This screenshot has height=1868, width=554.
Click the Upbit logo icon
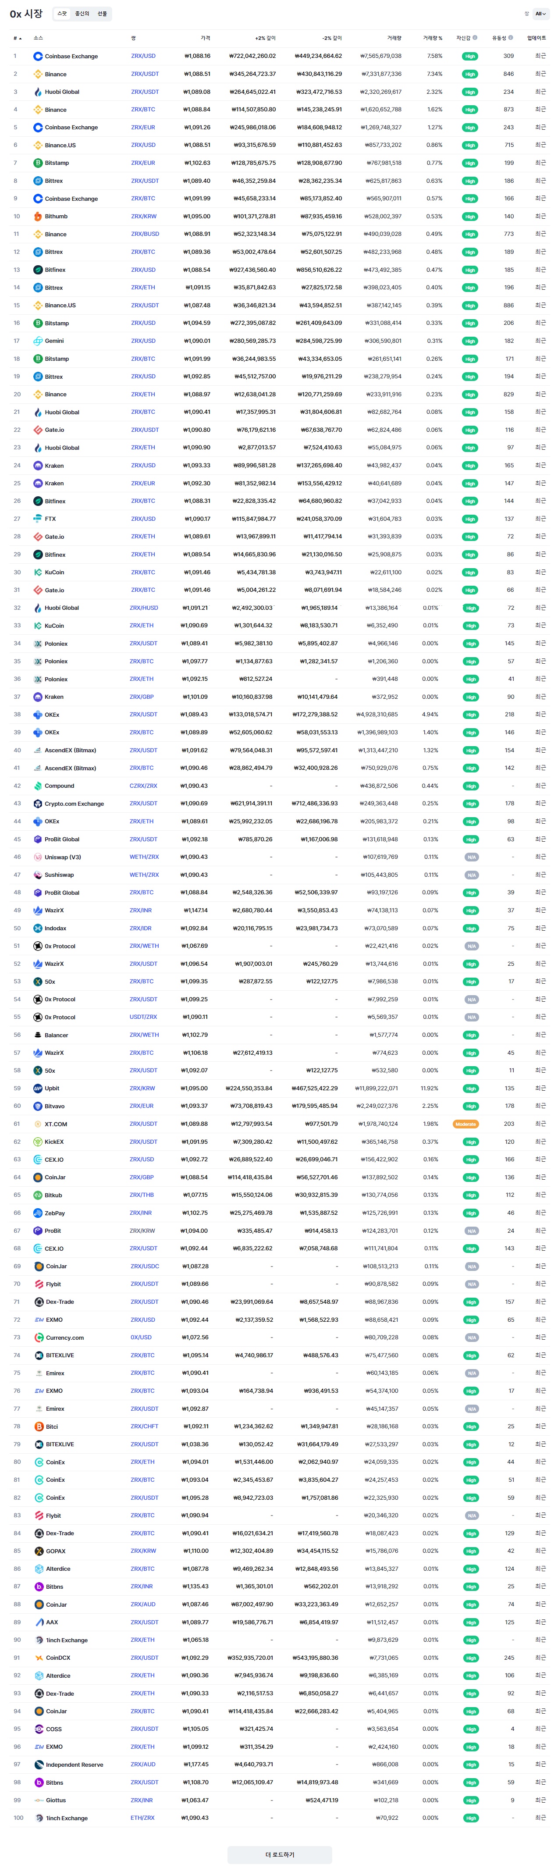pyautogui.click(x=38, y=1089)
